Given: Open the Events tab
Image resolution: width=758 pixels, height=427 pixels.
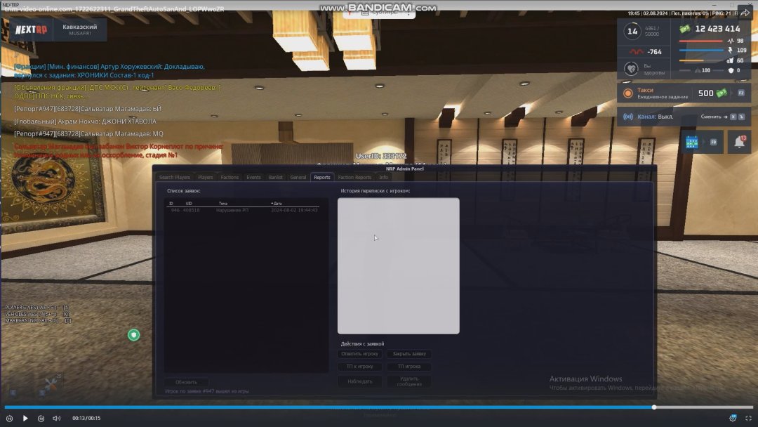Looking at the screenshot, I should [x=253, y=178].
